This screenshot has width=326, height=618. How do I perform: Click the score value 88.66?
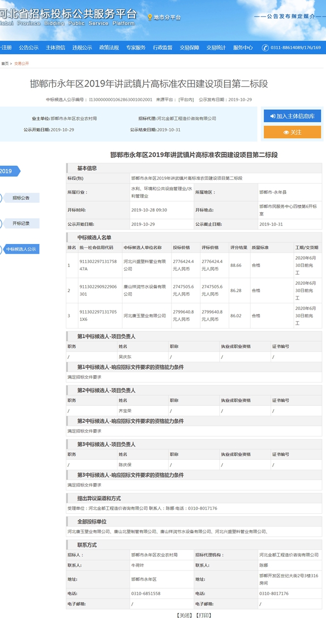(x=236, y=265)
